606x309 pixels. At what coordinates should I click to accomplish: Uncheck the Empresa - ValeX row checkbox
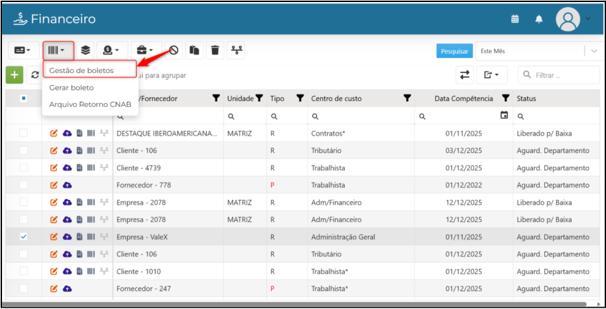[x=23, y=237]
